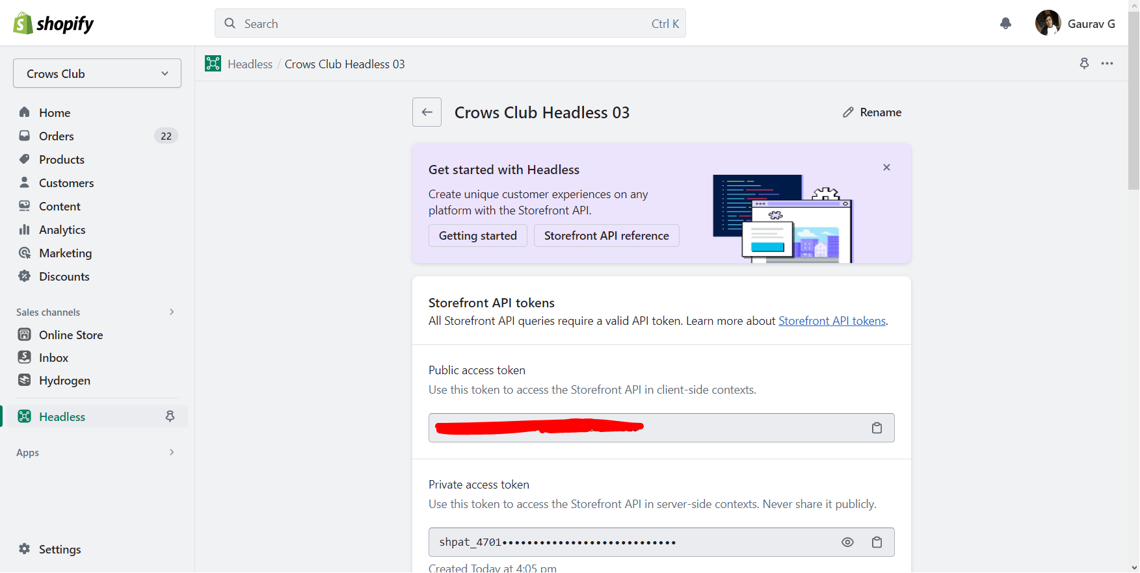The width and height of the screenshot is (1140, 573).
Task: Open Settings in the sidebar
Action: click(60, 549)
